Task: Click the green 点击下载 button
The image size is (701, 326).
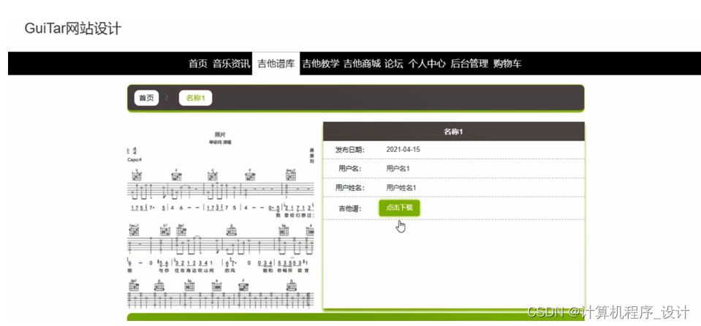Action: (x=399, y=208)
